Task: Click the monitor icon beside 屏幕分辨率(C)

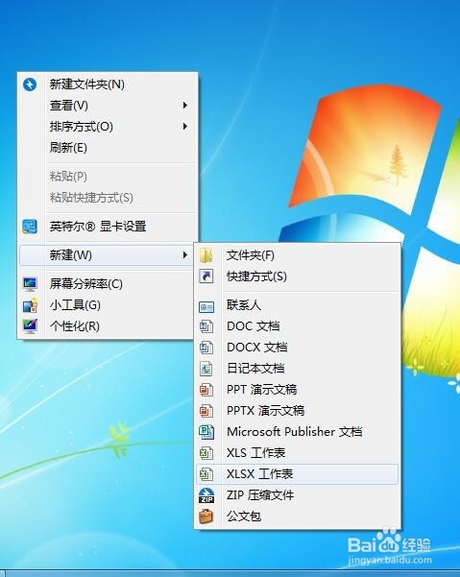Action: (x=30, y=284)
